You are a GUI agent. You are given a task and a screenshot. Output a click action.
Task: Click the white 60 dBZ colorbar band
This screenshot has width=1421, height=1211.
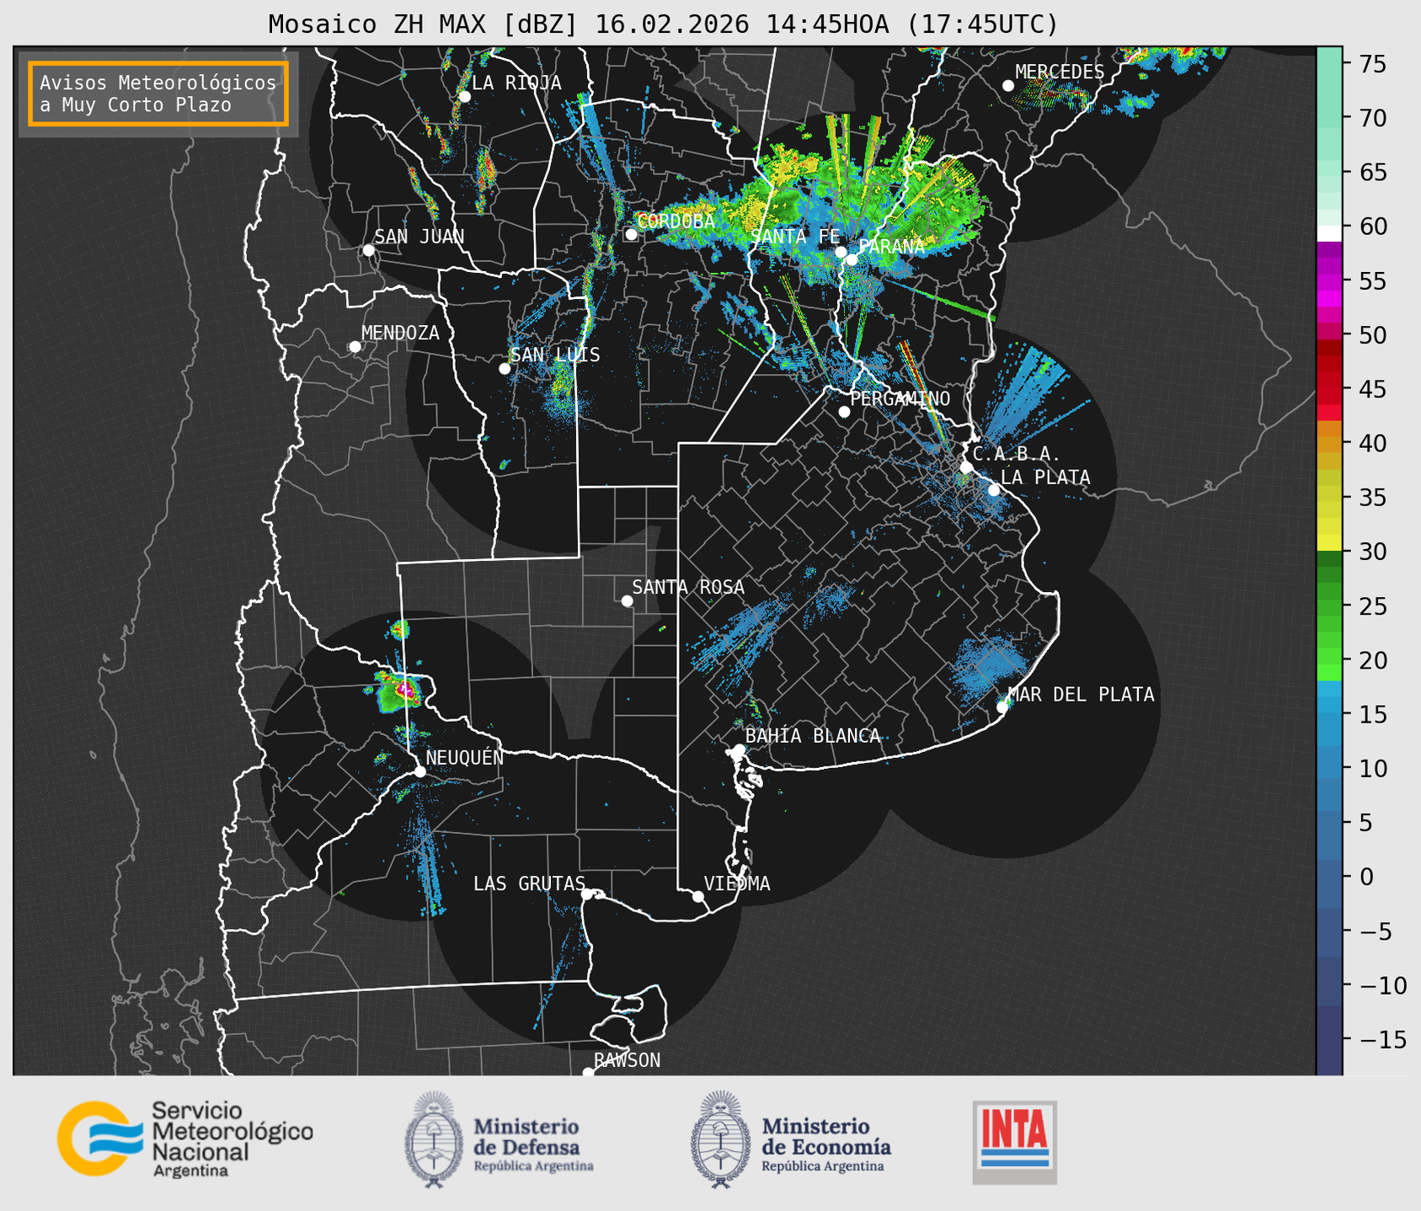pyautogui.click(x=1328, y=233)
